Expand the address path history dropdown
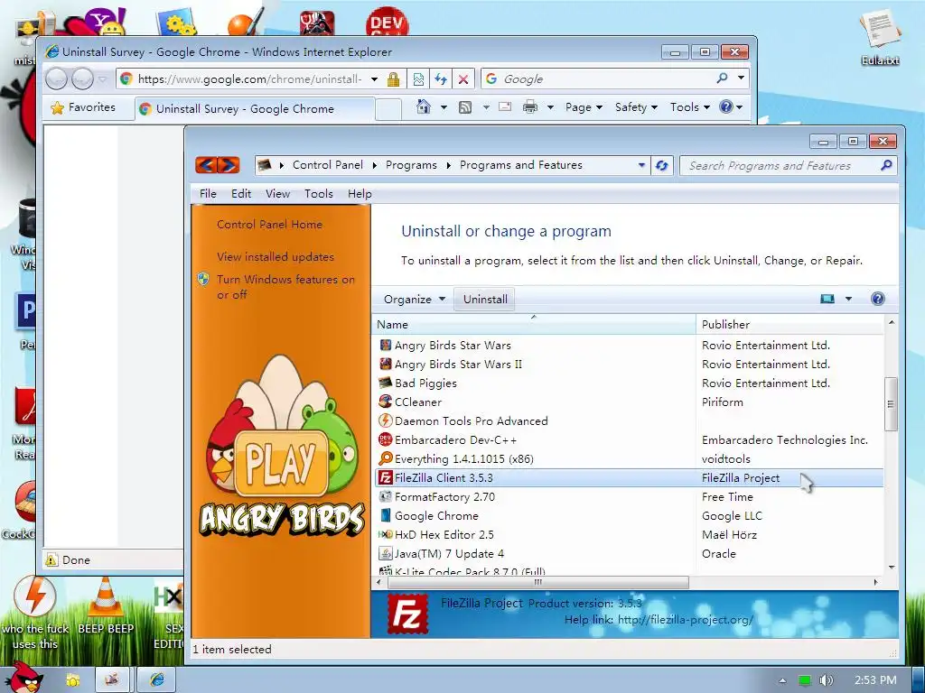The width and height of the screenshot is (925, 693). click(x=641, y=166)
